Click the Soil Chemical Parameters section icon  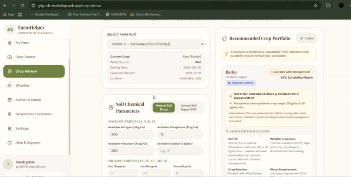[111, 107]
